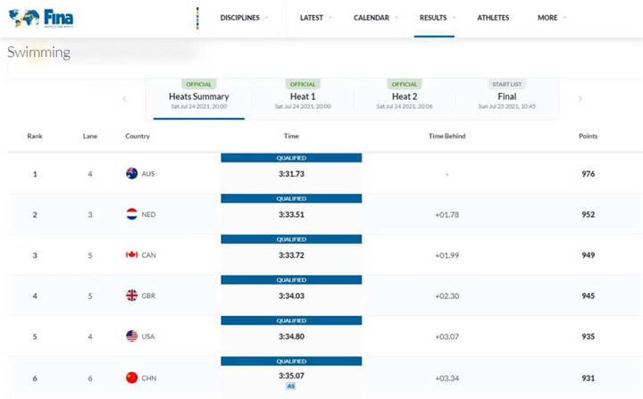This screenshot has width=643, height=399.
Task: Expand the Calendar menu arrow
Action: tap(397, 18)
